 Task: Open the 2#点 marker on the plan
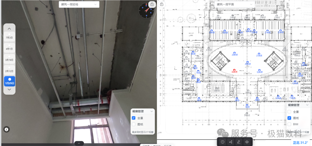(237, 99)
